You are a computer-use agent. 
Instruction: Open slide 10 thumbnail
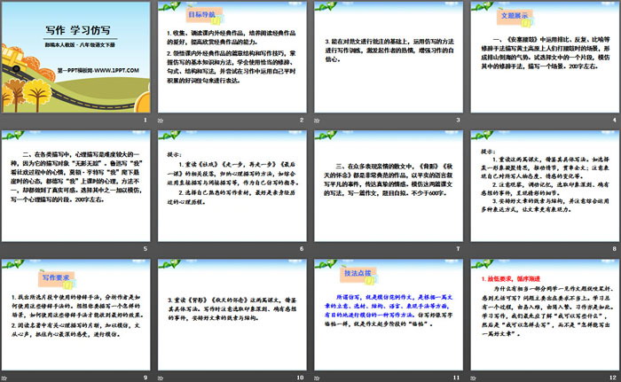click(232, 315)
